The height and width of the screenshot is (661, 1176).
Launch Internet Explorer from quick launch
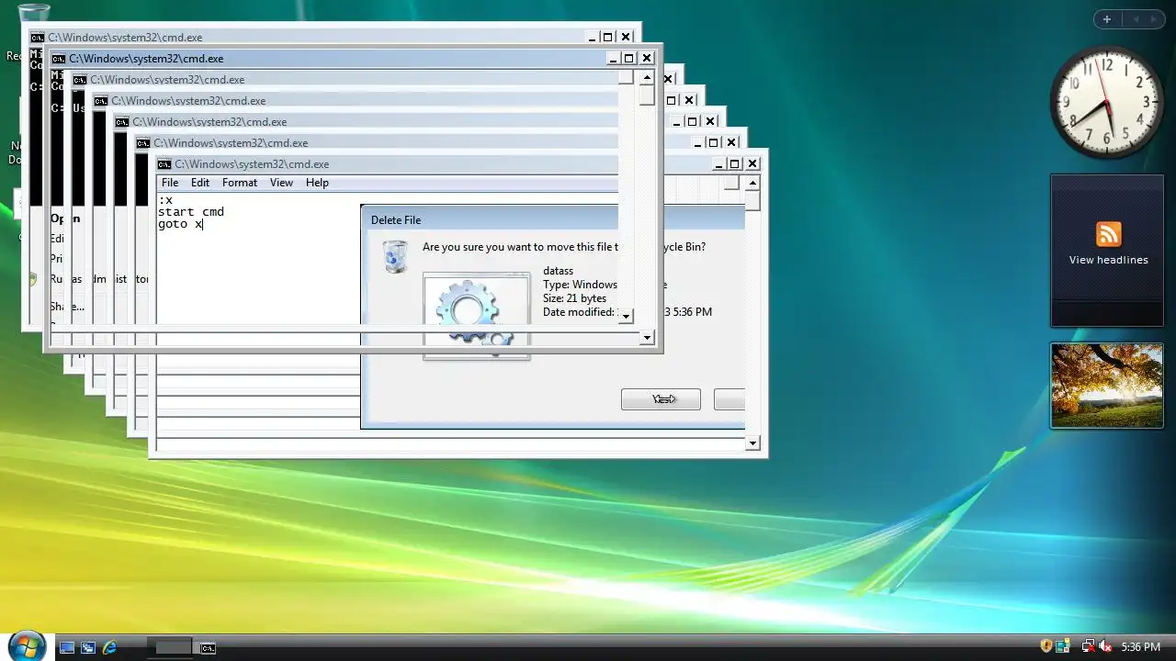pyautogui.click(x=110, y=647)
